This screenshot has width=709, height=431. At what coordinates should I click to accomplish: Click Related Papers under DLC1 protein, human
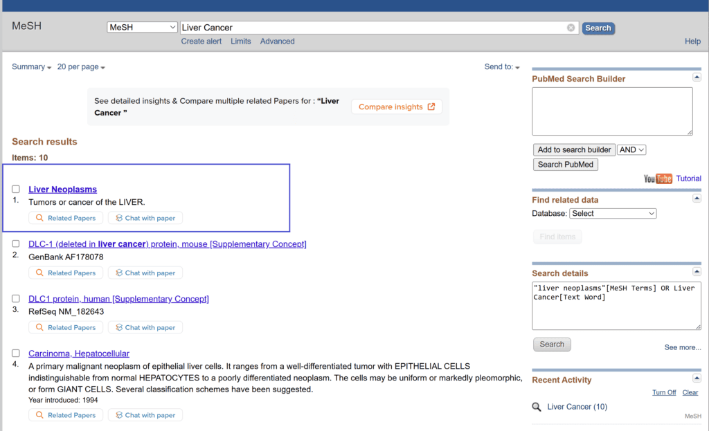66,327
